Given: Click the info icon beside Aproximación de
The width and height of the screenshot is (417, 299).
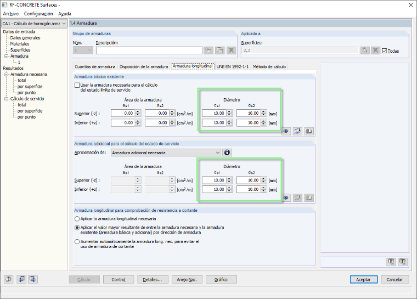Looking at the screenshot, I should coord(227,153).
